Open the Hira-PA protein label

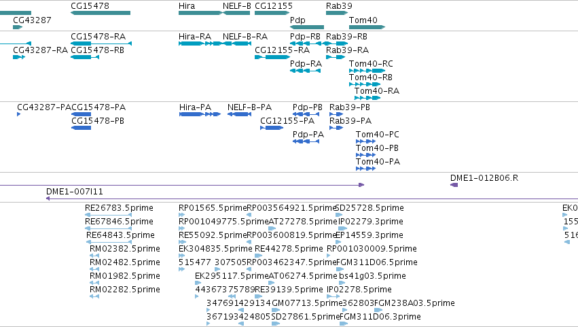196,107
